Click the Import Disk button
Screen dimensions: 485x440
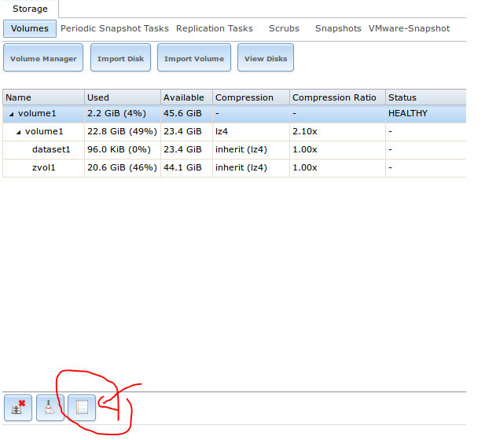(x=120, y=59)
